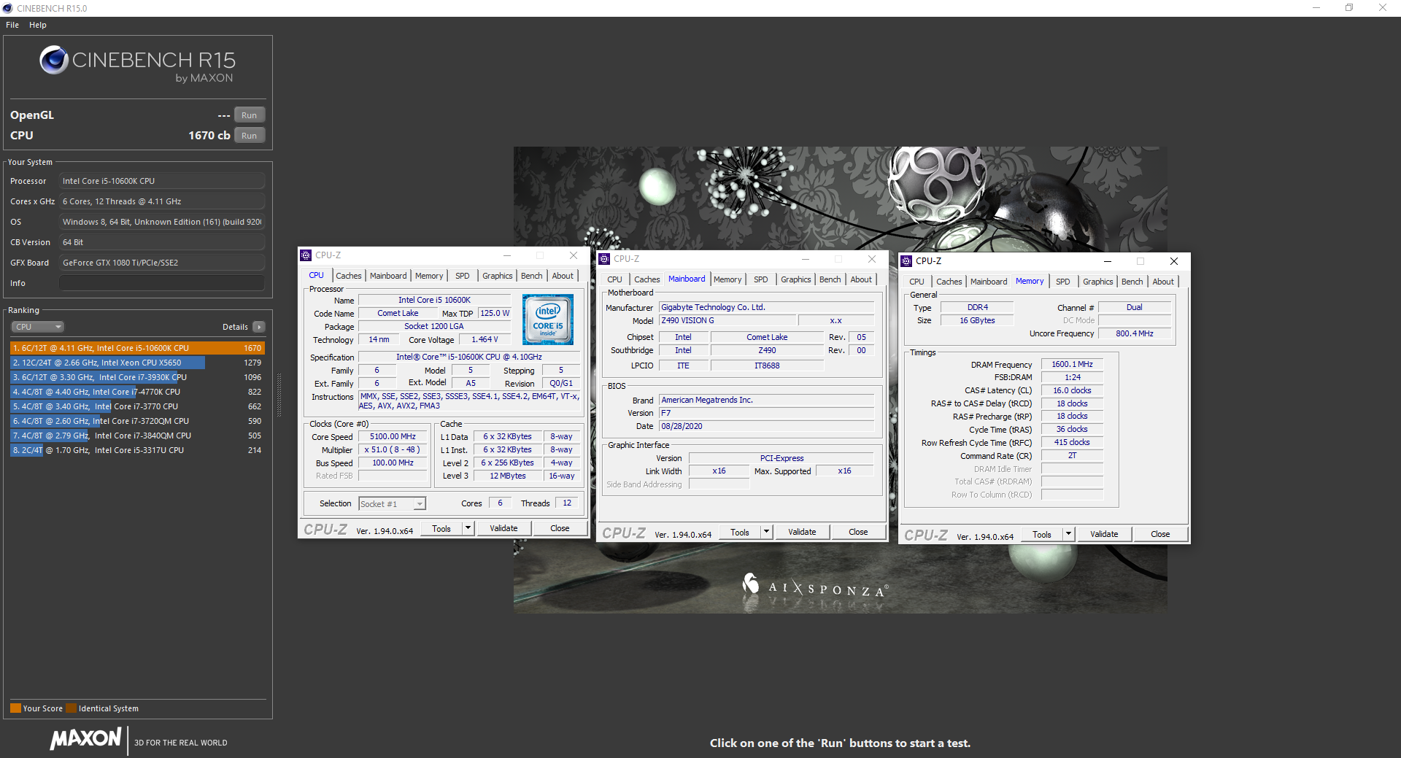Open Graphics tab in Mainboard window
Screen dimensions: 1401x758
click(x=795, y=279)
